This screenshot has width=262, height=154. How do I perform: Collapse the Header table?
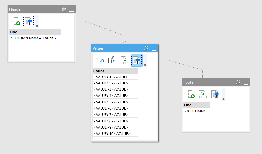click(x=71, y=10)
